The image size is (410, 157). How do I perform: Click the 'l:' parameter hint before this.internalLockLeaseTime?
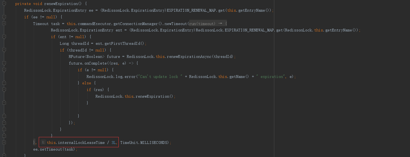click(x=43, y=143)
